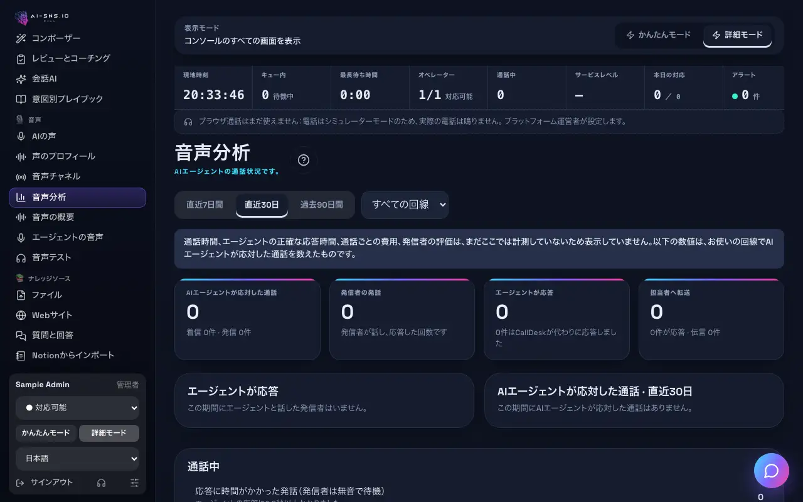The image size is (803, 502).
Task: Open レビューとコーチング clipboard icon
Action: point(21,58)
